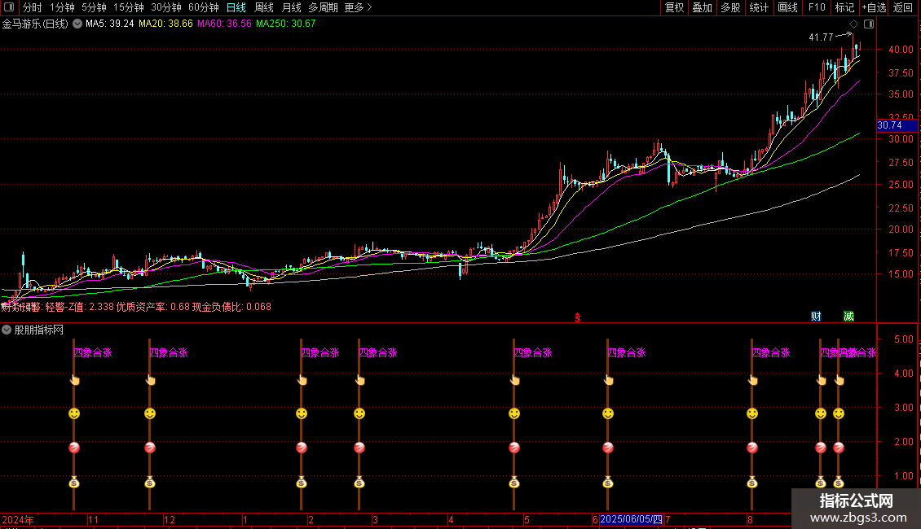This screenshot has height=529, width=921.
Task: Click the 股朋指标网 indicator name
Action: tap(39, 330)
